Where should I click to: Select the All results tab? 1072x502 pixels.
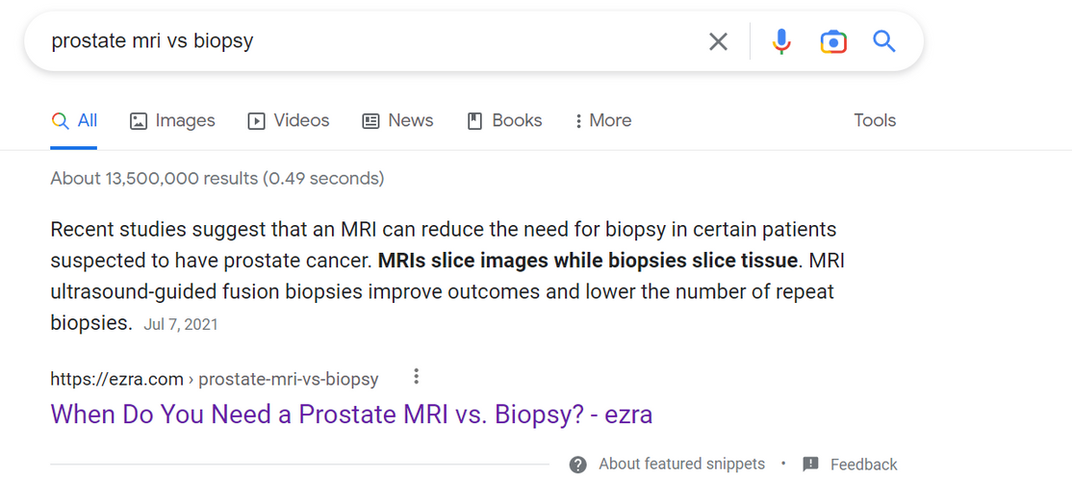(75, 121)
